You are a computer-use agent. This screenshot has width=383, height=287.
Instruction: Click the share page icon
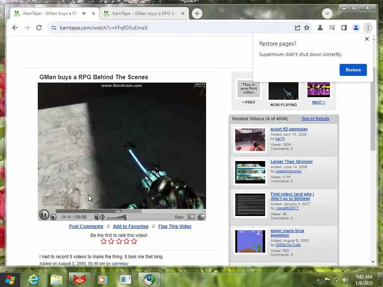pyautogui.click(x=297, y=28)
